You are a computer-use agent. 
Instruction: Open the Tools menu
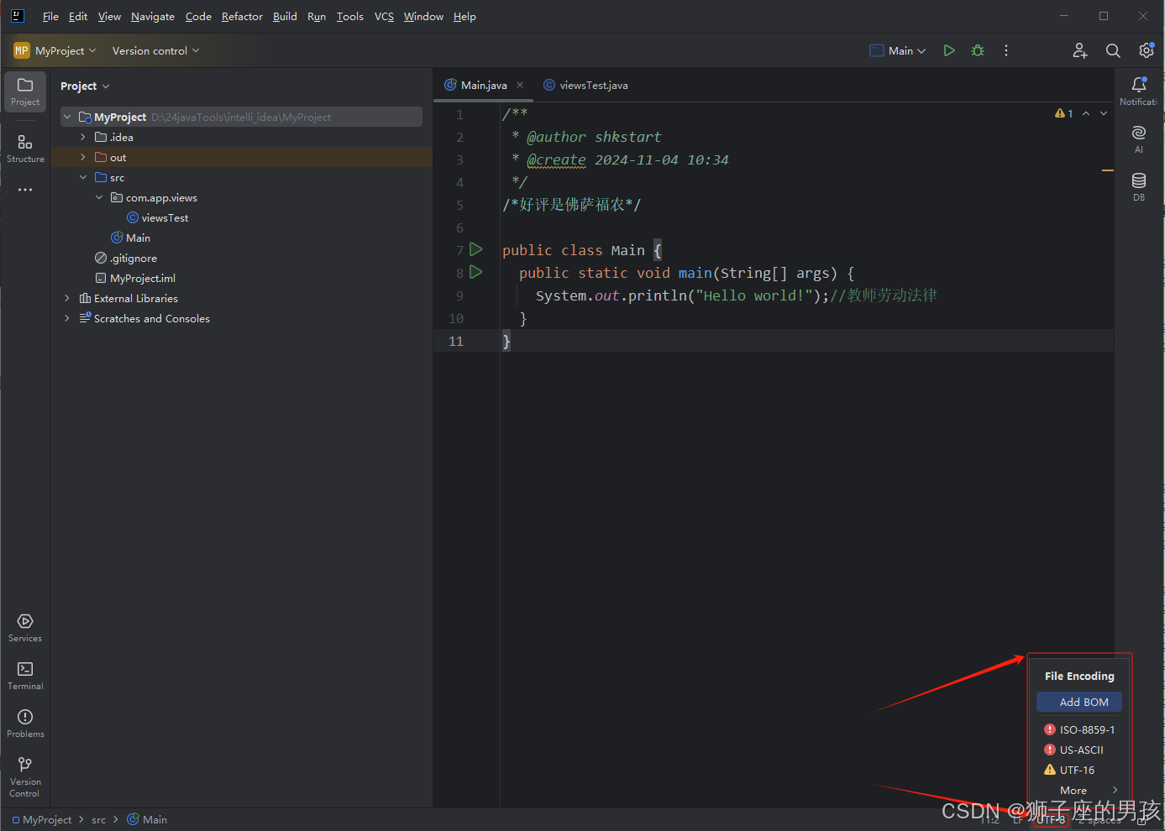click(350, 16)
